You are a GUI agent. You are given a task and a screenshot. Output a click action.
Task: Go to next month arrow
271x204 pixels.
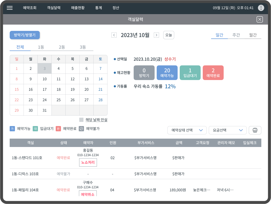[x=156, y=35]
